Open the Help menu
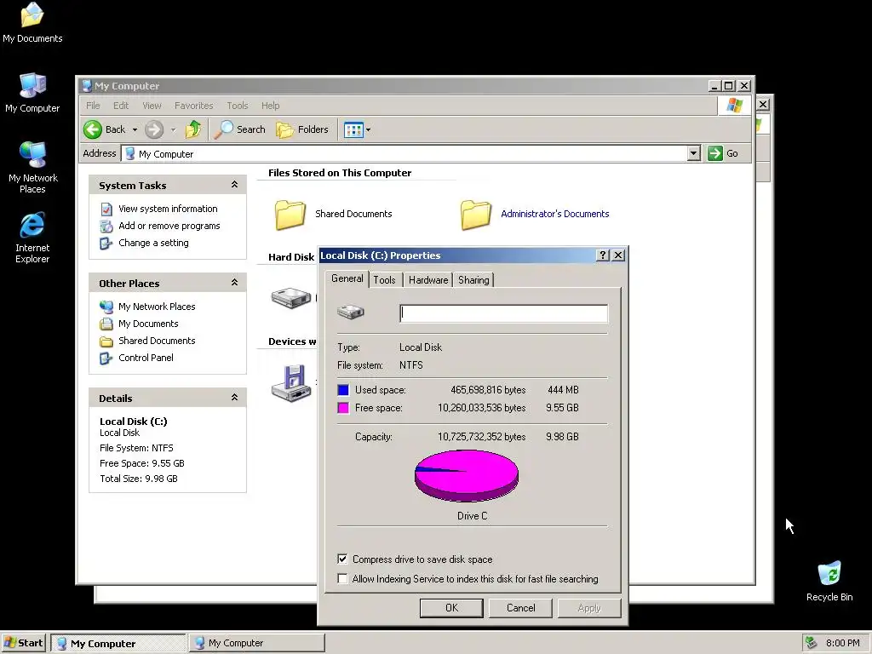Image resolution: width=872 pixels, height=654 pixels. point(270,106)
